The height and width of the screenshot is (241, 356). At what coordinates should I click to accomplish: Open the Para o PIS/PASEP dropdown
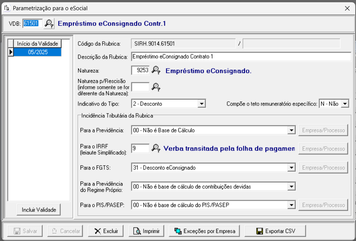click(291, 205)
